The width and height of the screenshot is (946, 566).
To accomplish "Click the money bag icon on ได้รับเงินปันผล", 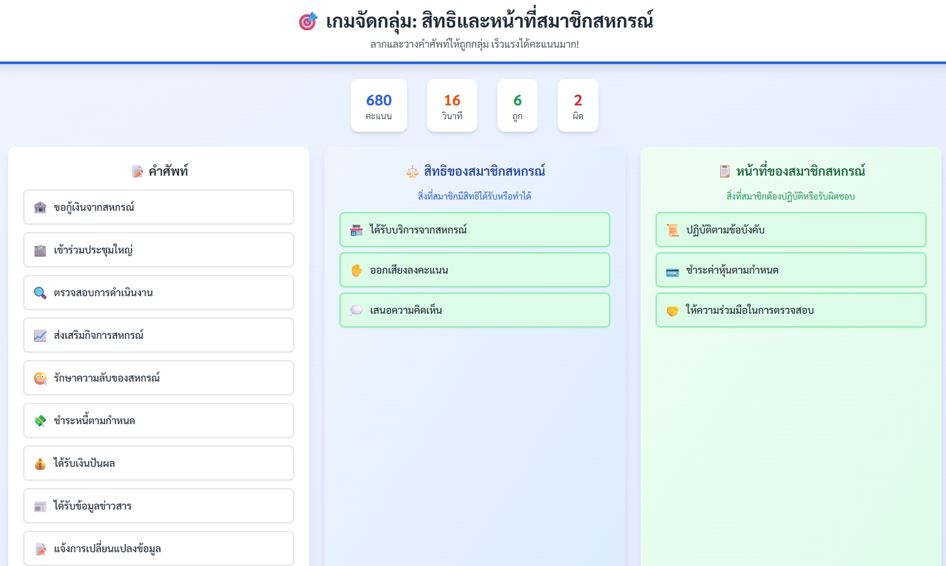I will [x=40, y=463].
